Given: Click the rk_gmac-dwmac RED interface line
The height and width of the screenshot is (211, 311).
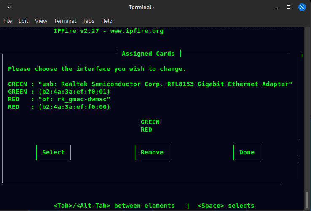Looking at the screenshot, I should (x=74, y=99).
